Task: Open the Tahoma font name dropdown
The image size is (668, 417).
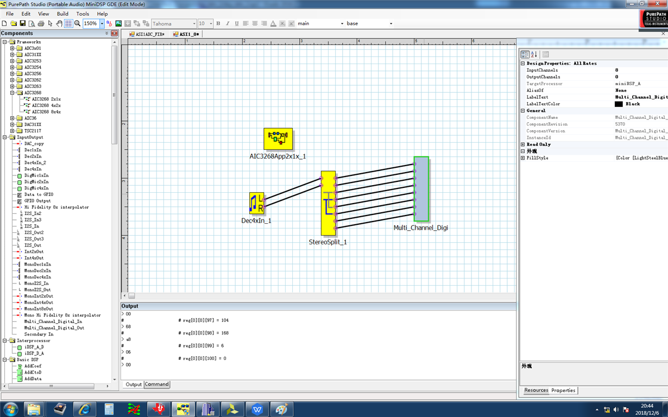Action: 194,24
